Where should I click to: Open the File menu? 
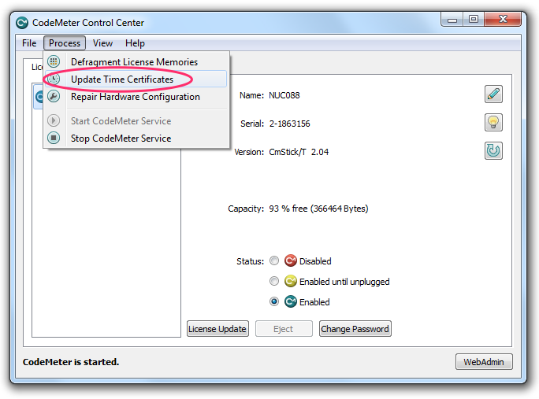29,43
